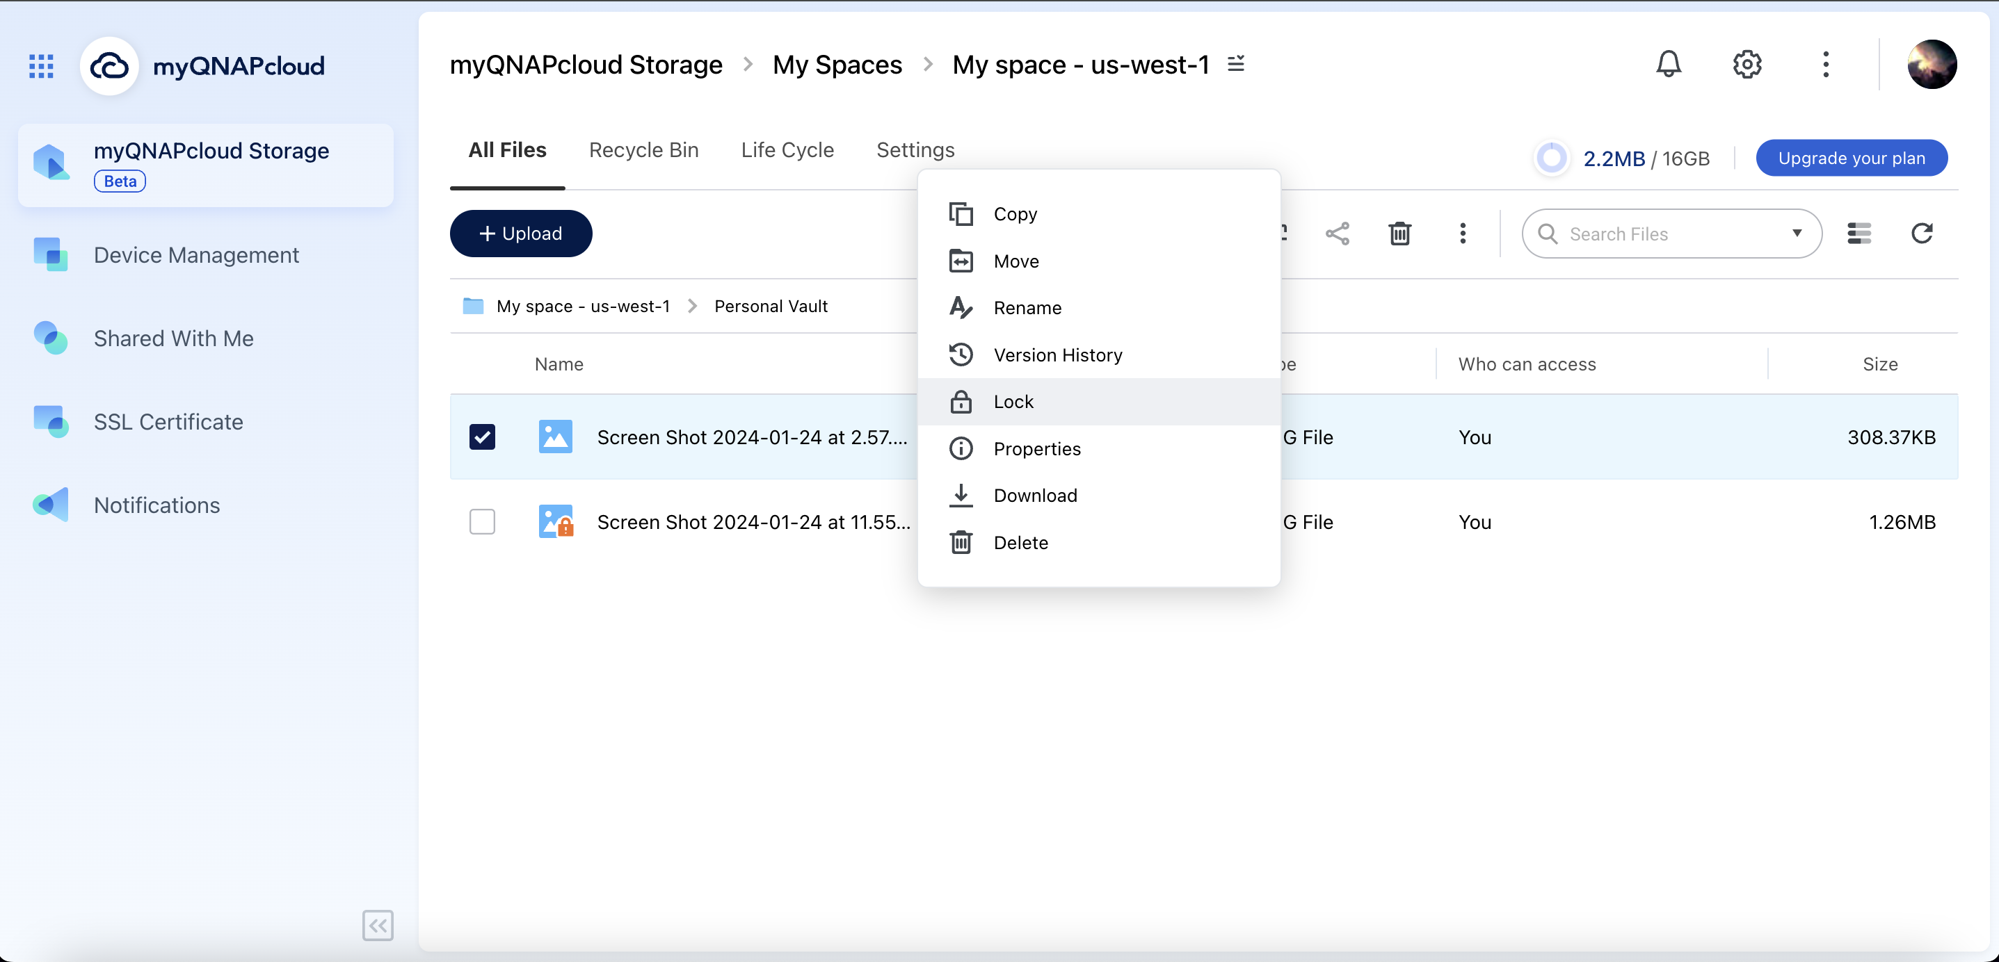Open file Screen Shot 2024-01-24 at 11.55
The width and height of the screenshot is (1999, 962).
point(753,521)
